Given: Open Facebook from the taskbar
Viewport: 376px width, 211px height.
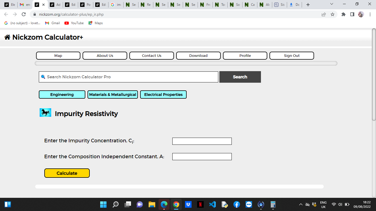Looking at the screenshot, I should coord(237,204).
